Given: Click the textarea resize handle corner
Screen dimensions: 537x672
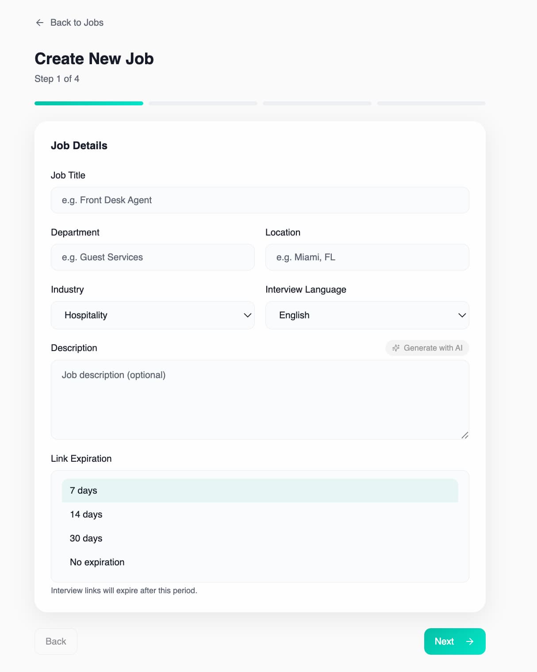Looking at the screenshot, I should click(464, 435).
